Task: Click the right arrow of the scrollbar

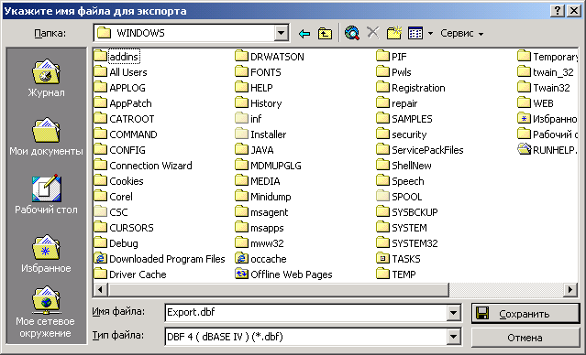Action: [x=570, y=289]
